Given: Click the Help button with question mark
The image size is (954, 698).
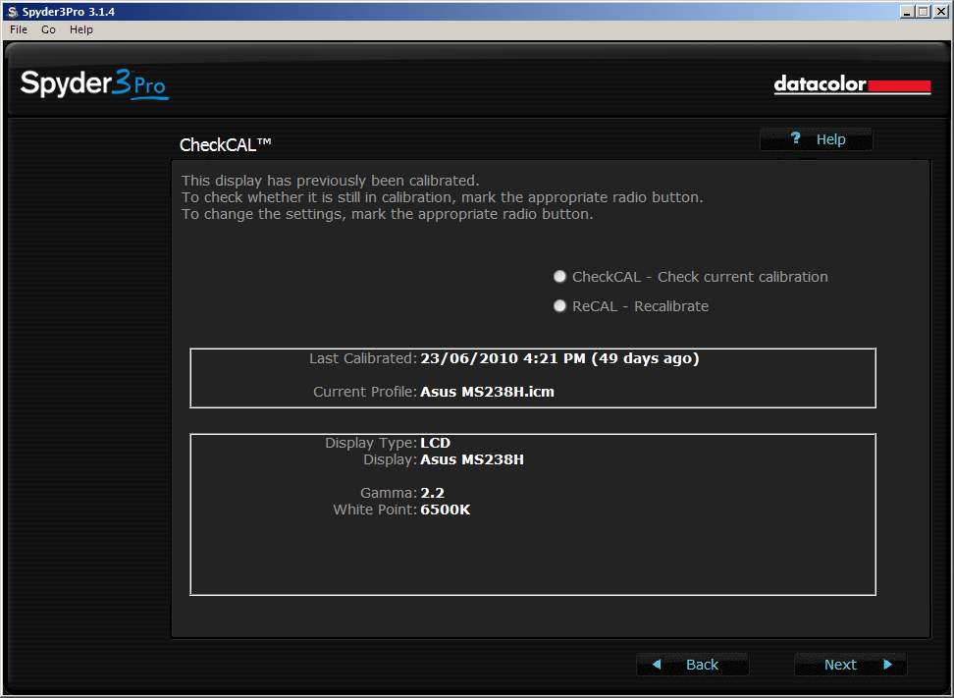Looking at the screenshot, I should (817, 139).
